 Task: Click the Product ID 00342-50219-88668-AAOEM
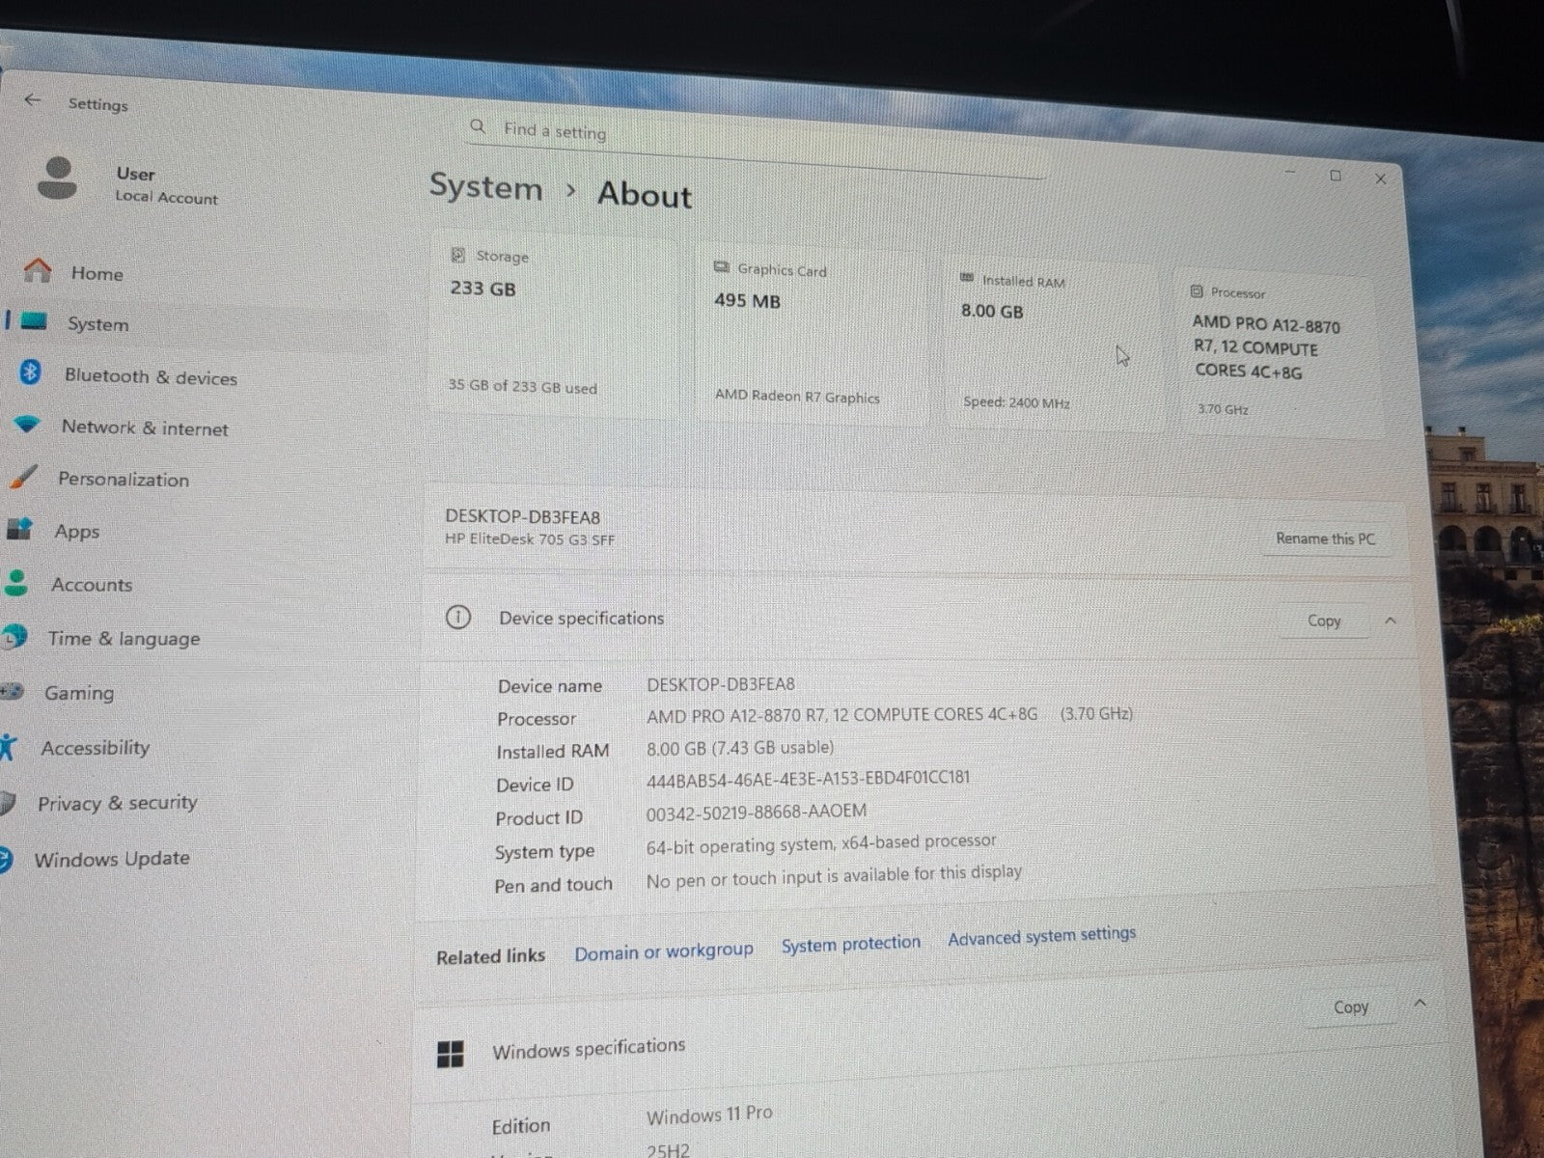point(757,812)
